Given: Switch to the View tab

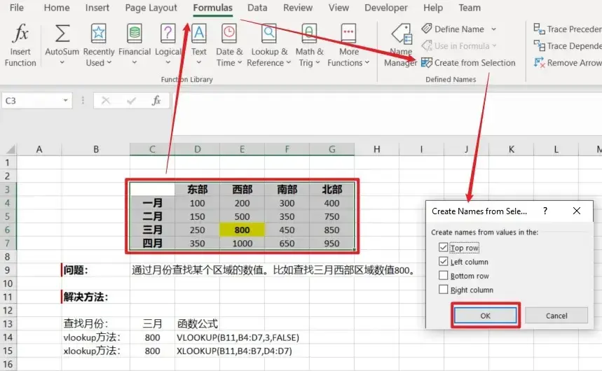Looking at the screenshot, I should [338, 8].
